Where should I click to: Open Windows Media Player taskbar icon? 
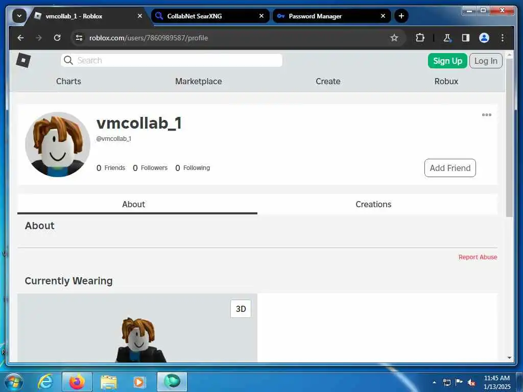click(x=139, y=382)
